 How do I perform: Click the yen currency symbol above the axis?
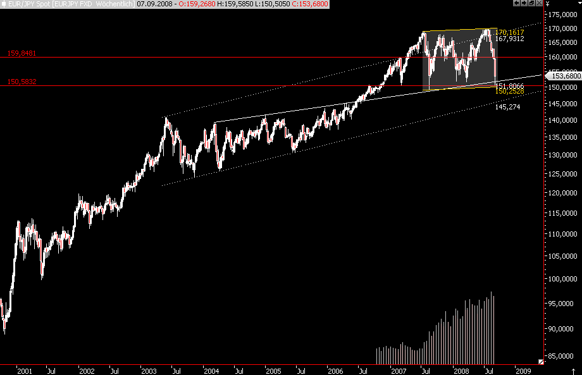(x=547, y=4)
